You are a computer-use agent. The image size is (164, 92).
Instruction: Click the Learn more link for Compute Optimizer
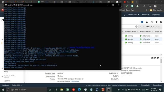(x=75, y=81)
